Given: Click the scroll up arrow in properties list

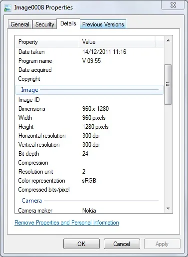Looking at the screenshot, I should 168,40.
